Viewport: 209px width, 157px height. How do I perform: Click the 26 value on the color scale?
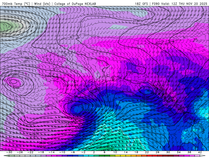(158, 152)
